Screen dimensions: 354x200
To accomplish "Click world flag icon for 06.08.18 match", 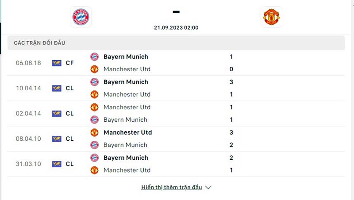I will pyautogui.click(x=56, y=63).
